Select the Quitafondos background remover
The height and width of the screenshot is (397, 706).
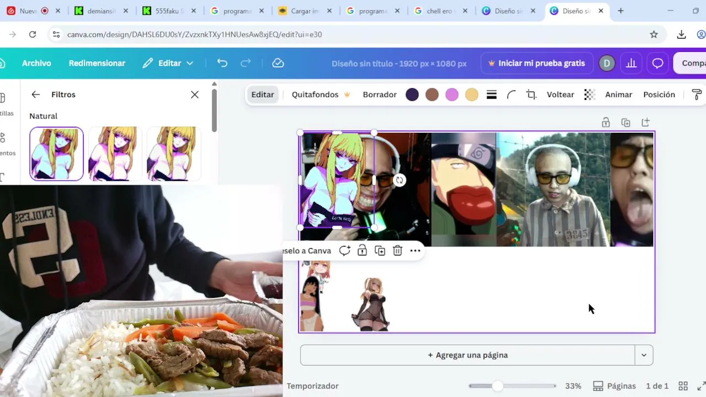coord(321,95)
